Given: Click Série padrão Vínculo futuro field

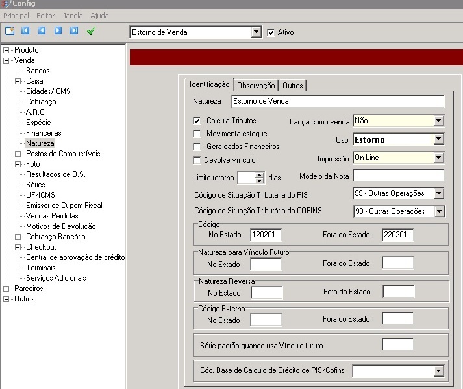Looking at the screenshot, I should click(398, 344).
